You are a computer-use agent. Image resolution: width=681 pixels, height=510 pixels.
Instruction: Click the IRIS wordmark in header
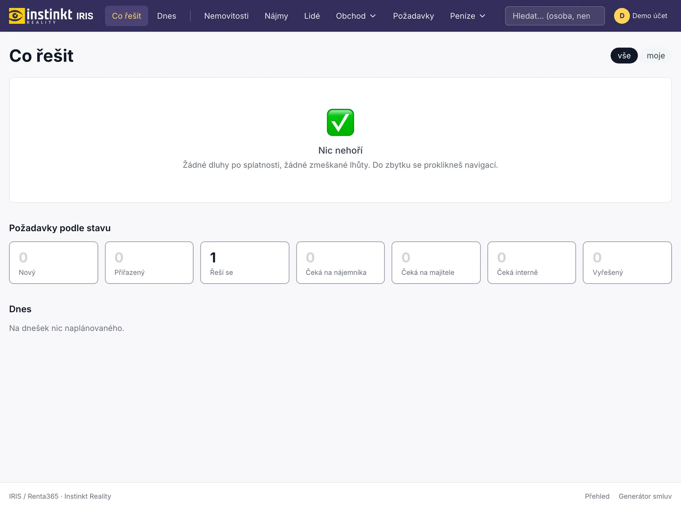pyautogui.click(x=85, y=16)
